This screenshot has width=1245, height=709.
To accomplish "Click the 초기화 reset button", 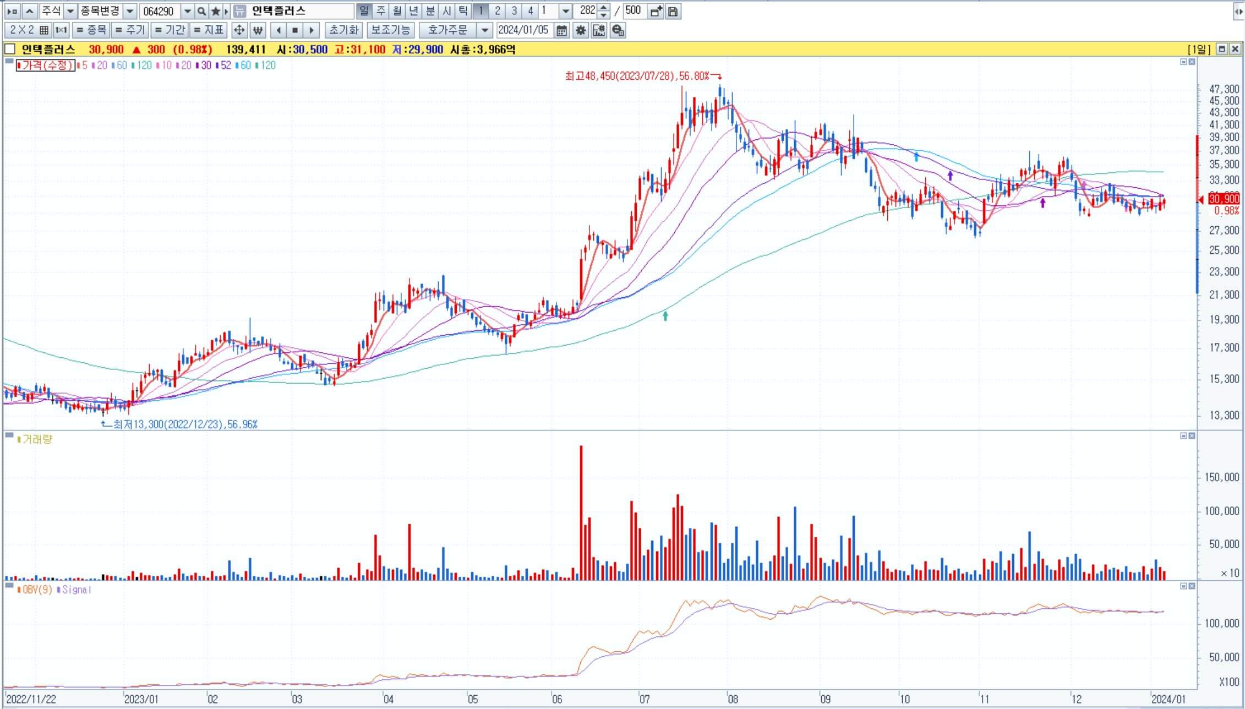I will pyautogui.click(x=343, y=30).
